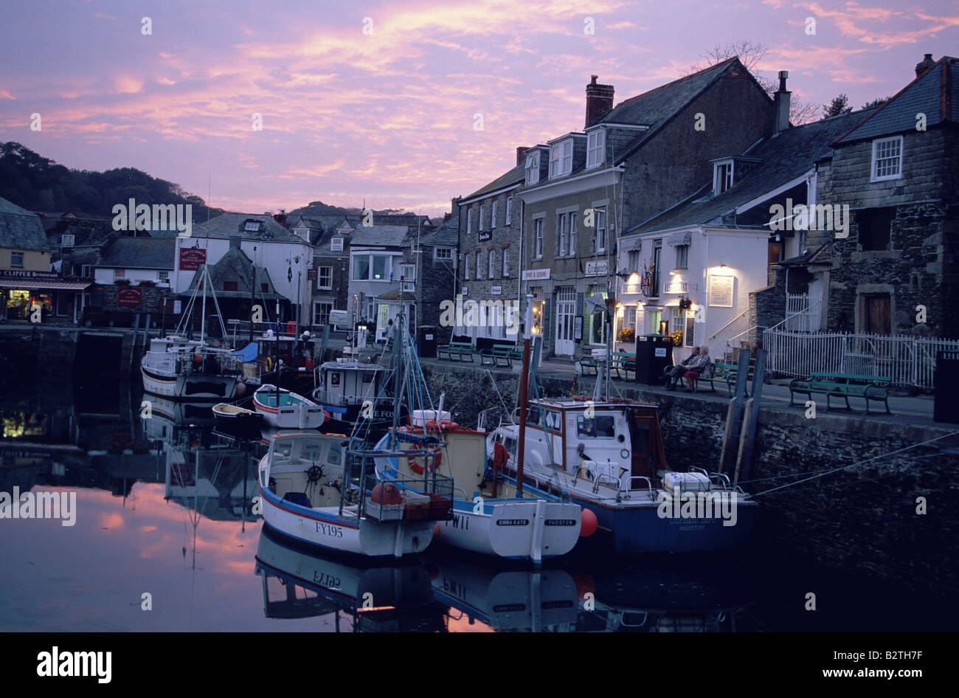Click the FY195 registration on the boat hull
959x698 pixels.
(328, 529)
